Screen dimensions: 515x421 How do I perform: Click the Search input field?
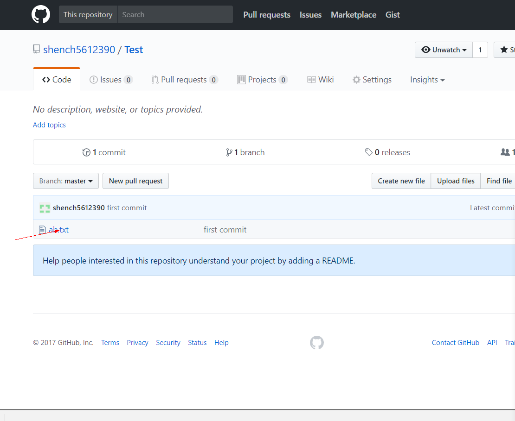click(175, 14)
